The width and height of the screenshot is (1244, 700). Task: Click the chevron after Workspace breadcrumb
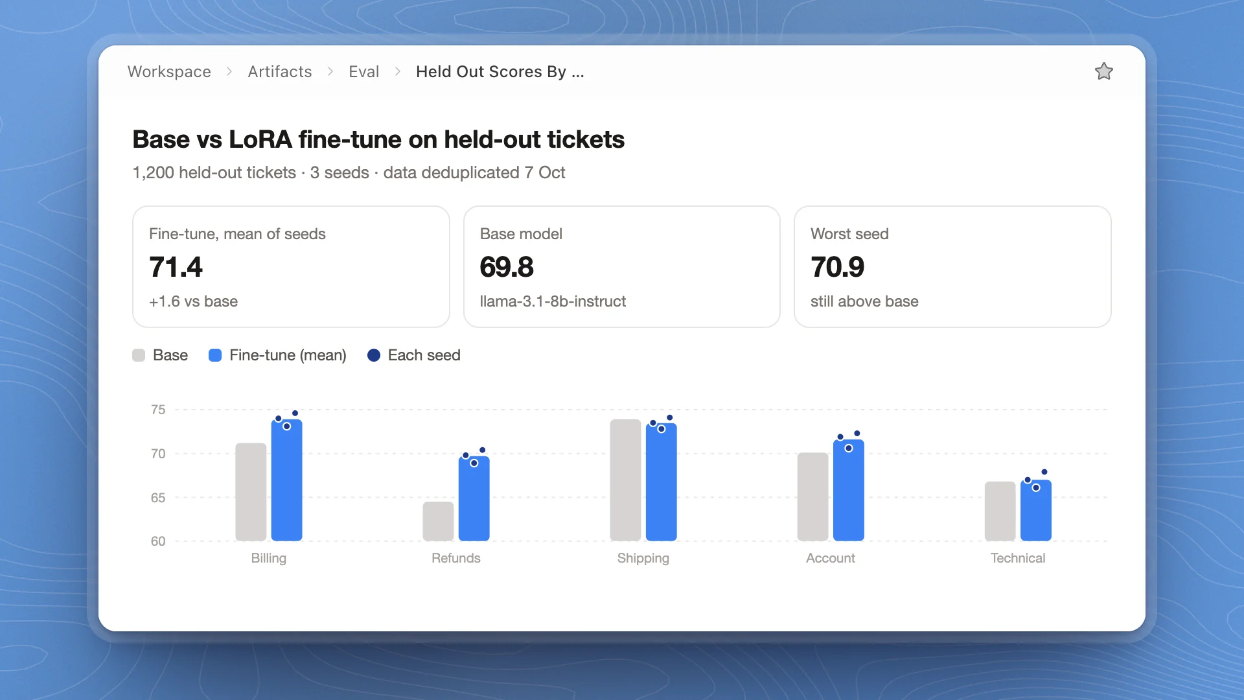[x=229, y=71]
